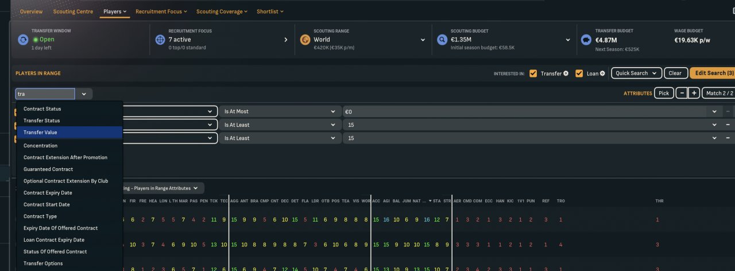Open the Transfer interest settings gear
This screenshot has width=735, height=271.
tap(566, 73)
